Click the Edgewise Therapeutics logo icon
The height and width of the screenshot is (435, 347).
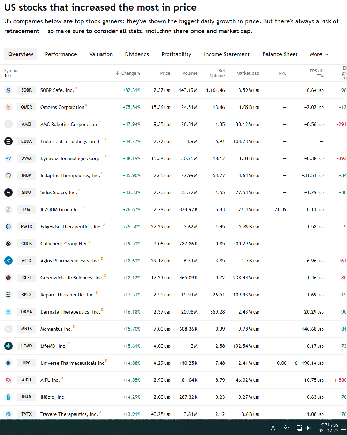(8, 227)
